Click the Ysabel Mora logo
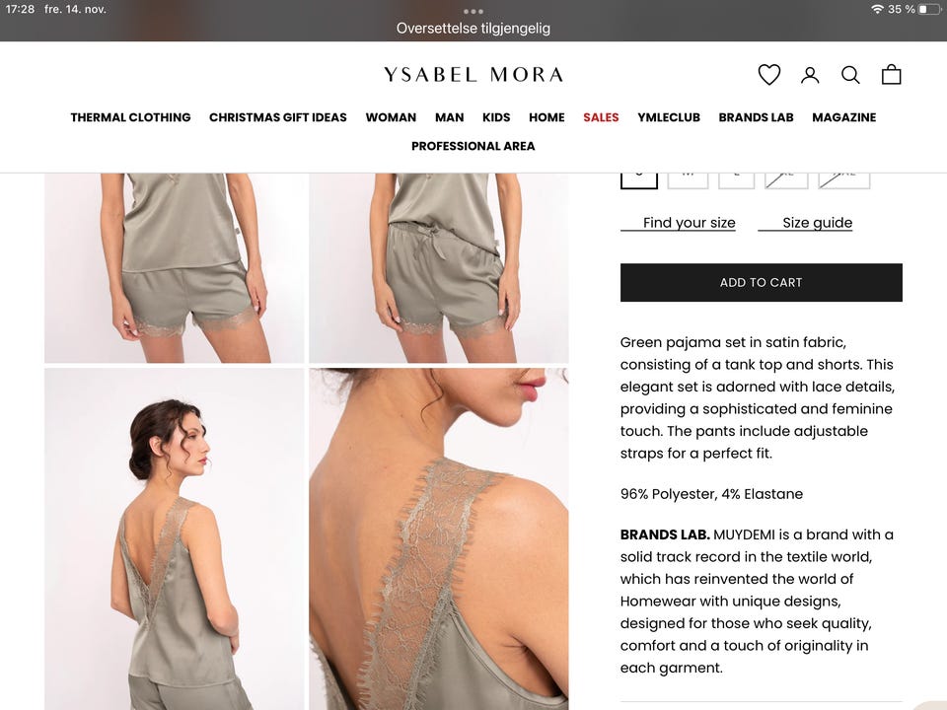947x710 pixels. pos(473,74)
